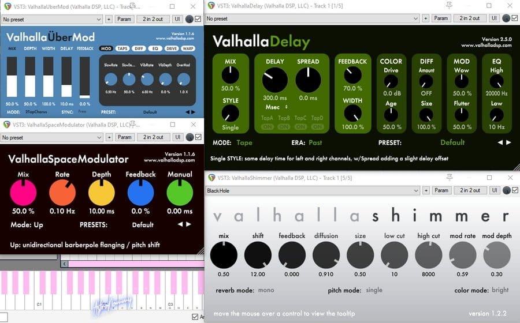Change ValhallaDelay MODE from Tape
Viewport: 520px width, 323px height.
point(244,142)
